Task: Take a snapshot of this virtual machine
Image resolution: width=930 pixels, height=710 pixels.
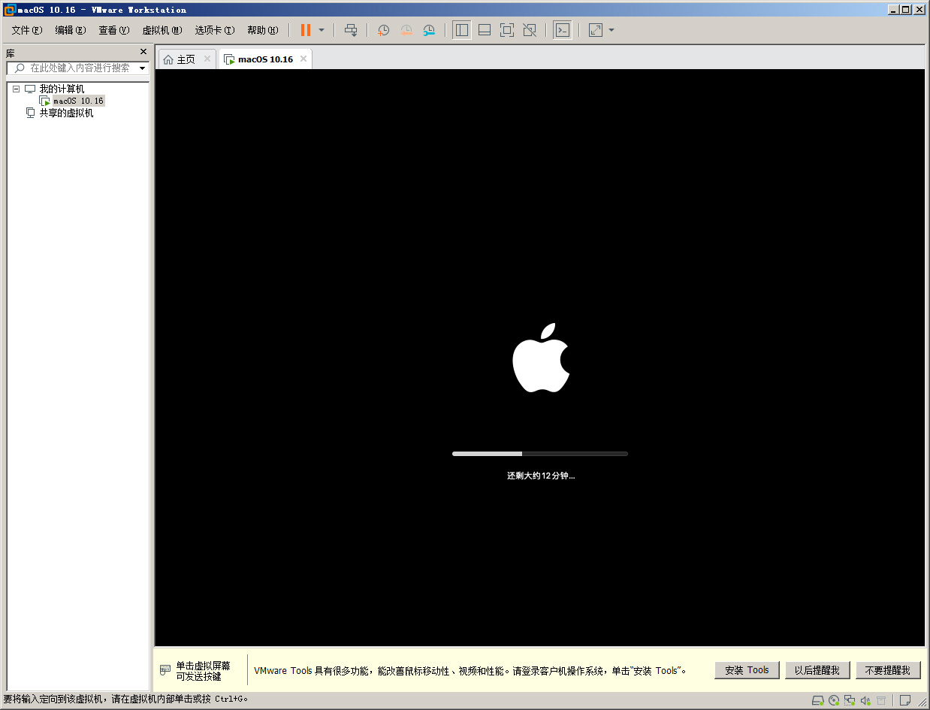Action: (383, 30)
